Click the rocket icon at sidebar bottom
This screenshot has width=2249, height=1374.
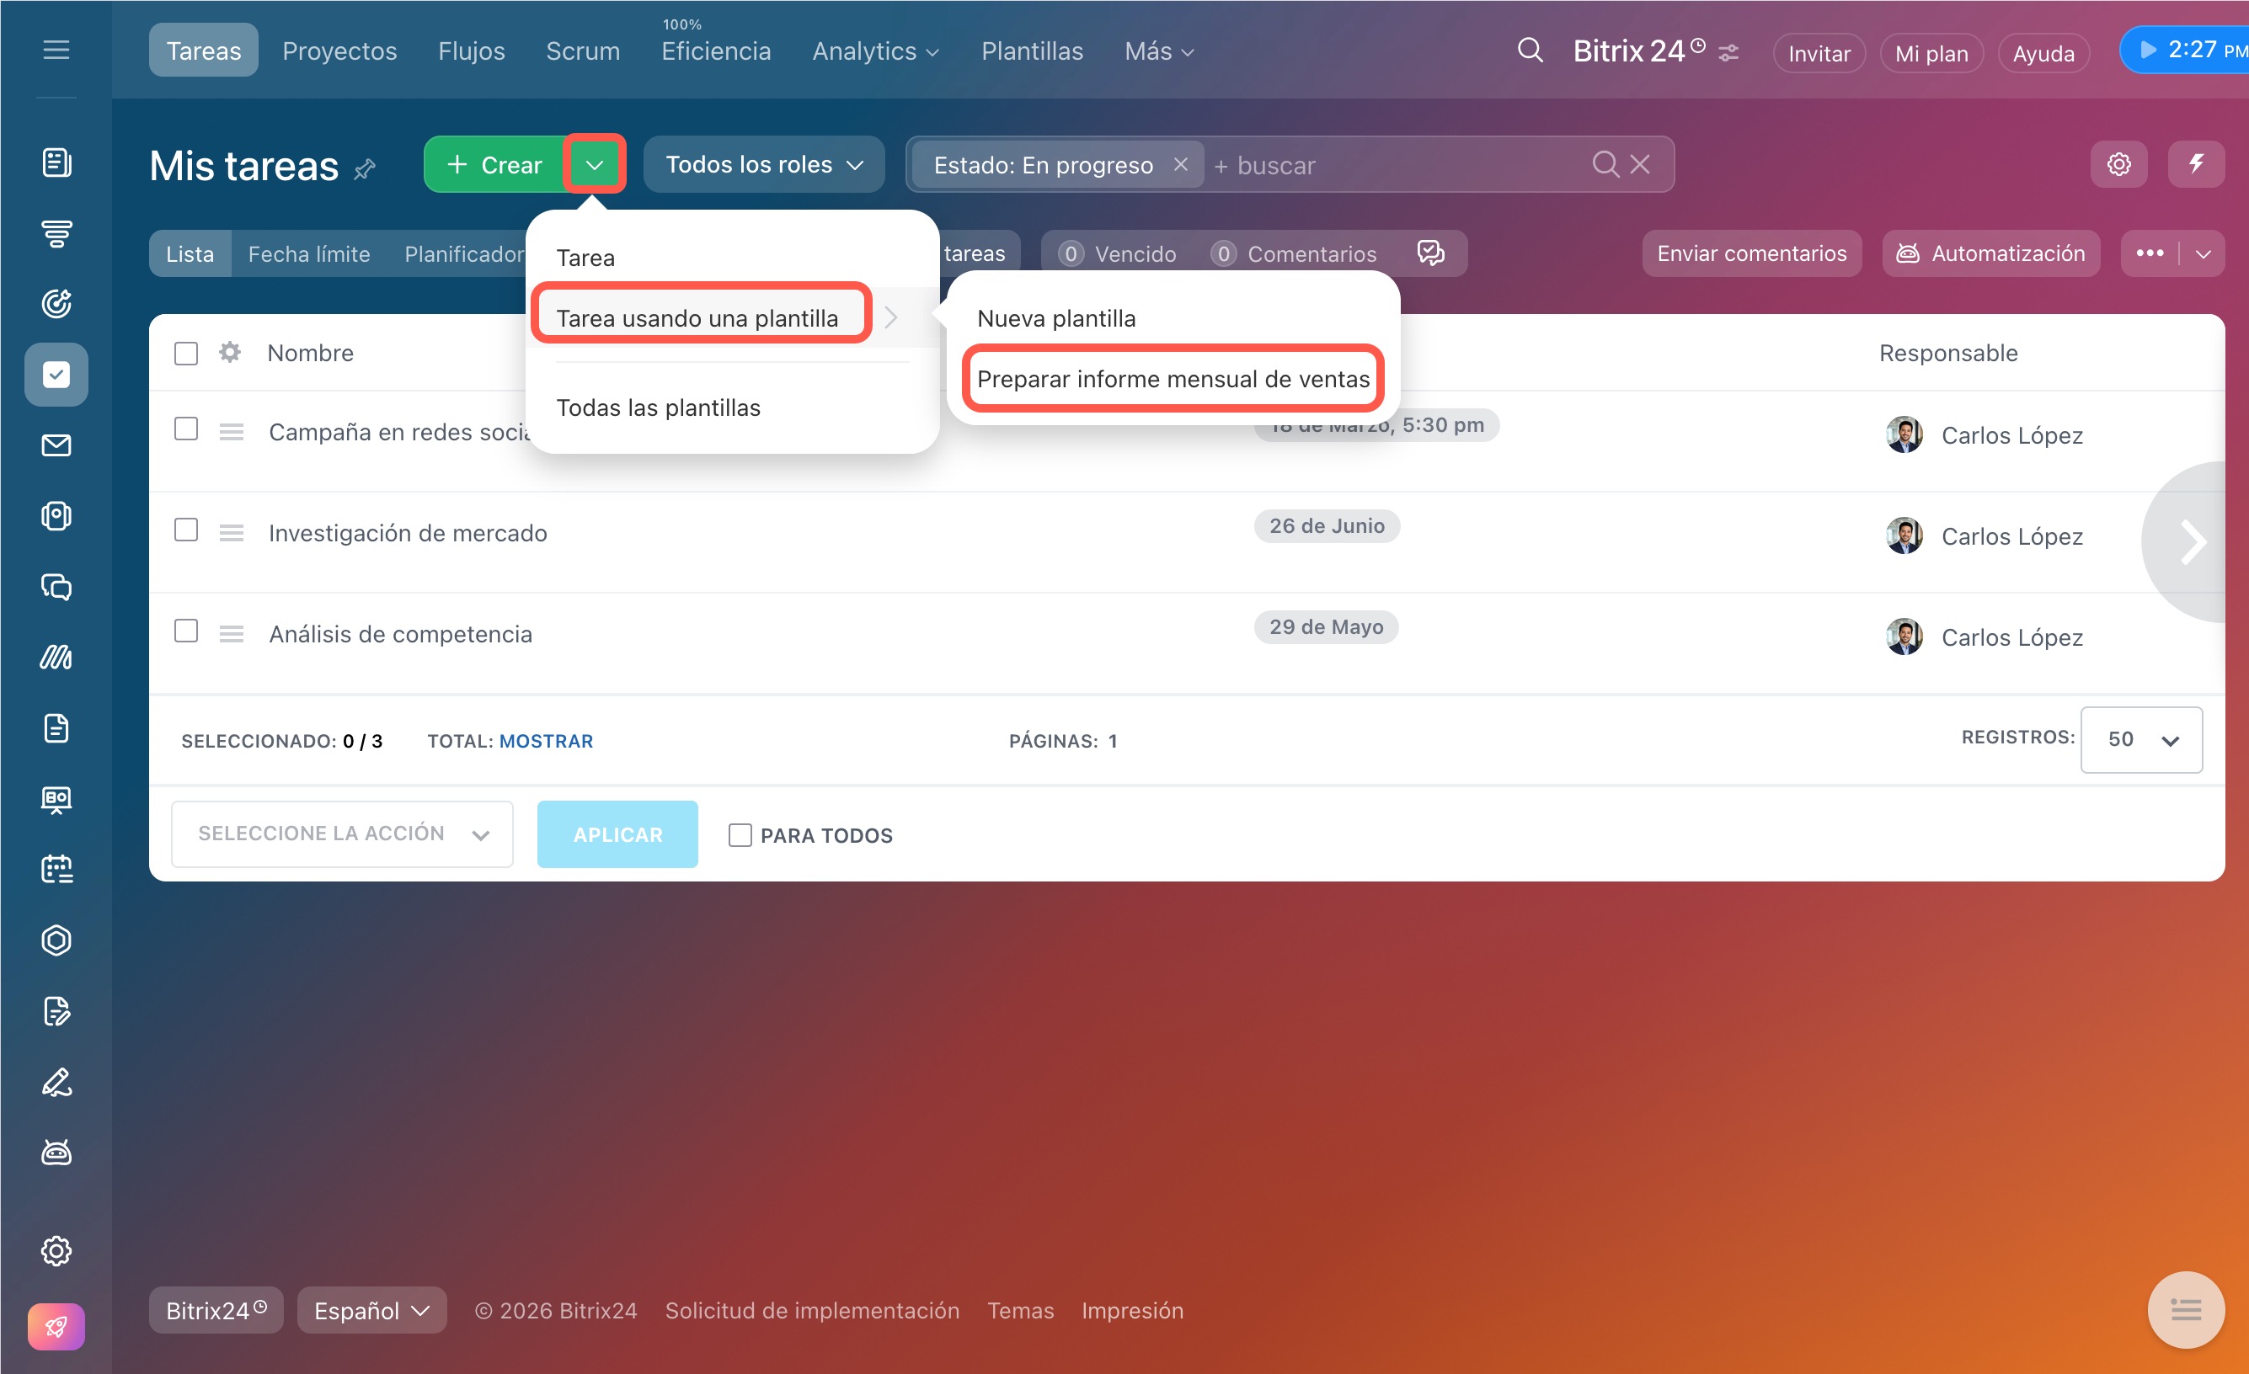point(56,1326)
